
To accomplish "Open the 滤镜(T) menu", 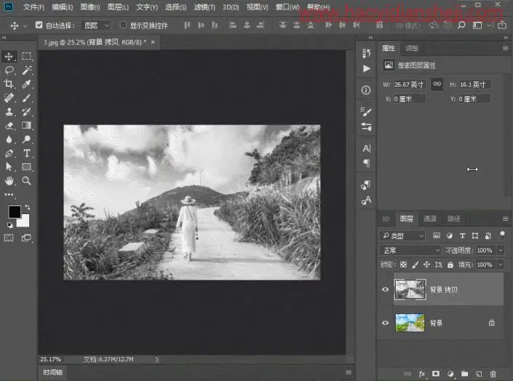I will pyautogui.click(x=204, y=7).
